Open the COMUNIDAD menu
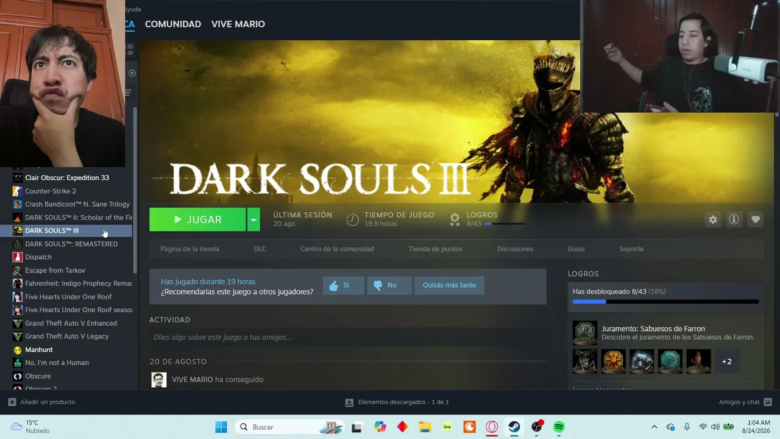This screenshot has width=780, height=439. [x=173, y=24]
